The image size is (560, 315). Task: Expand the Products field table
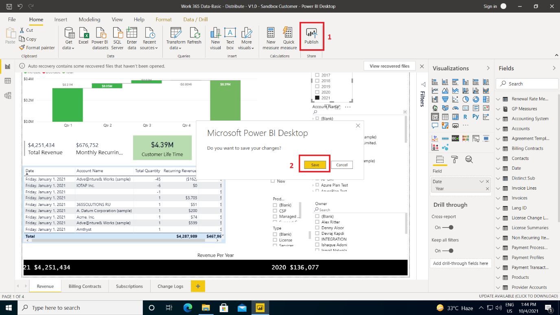[x=498, y=278]
